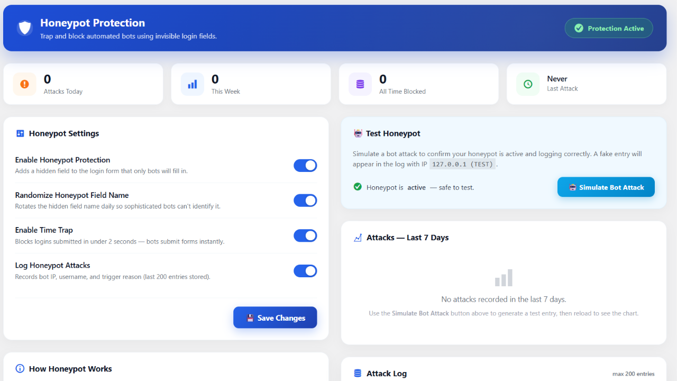
Task: Click the checkmark icon inside Protection Active badge
Action: coord(579,28)
